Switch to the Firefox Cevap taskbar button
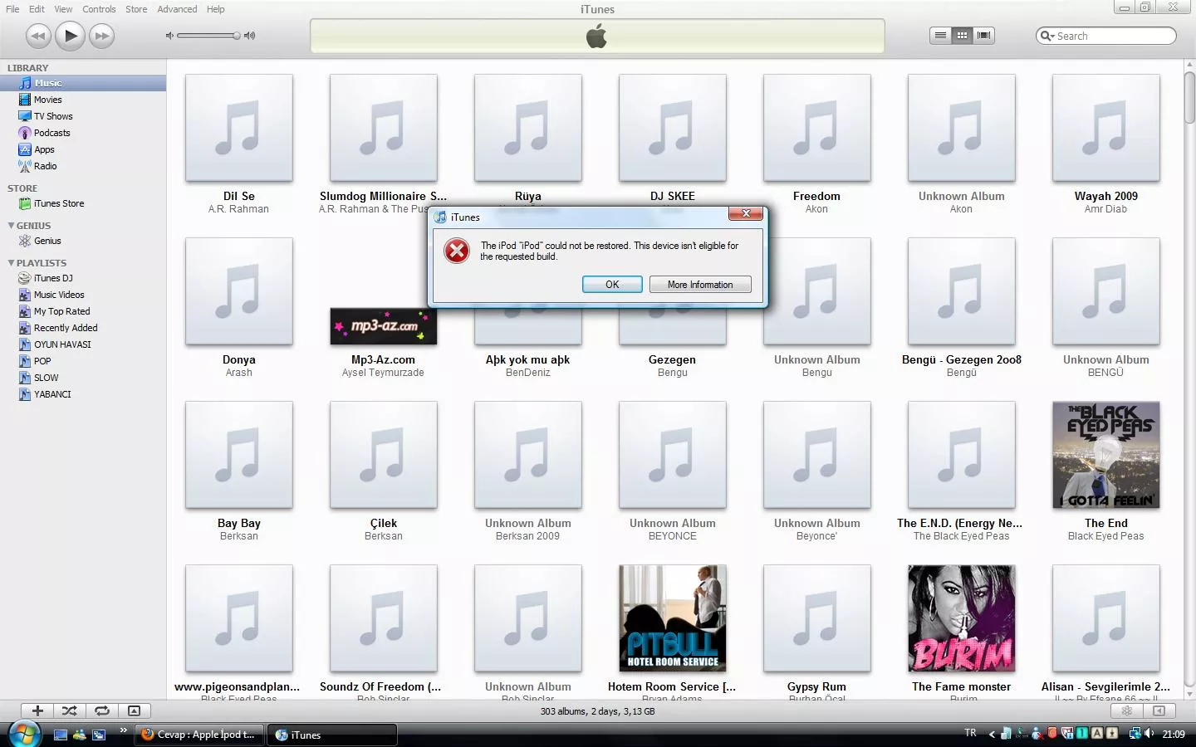The height and width of the screenshot is (747, 1196). (199, 735)
